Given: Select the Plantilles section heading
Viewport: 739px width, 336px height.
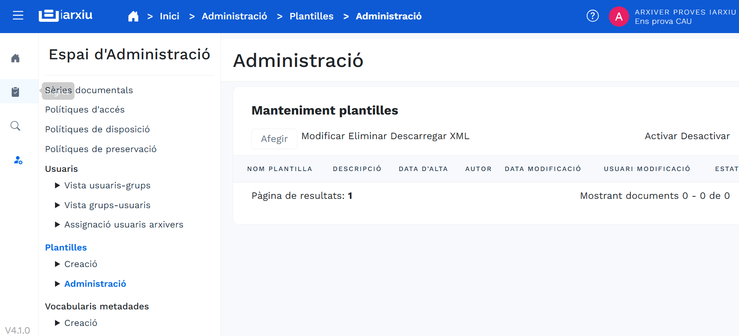Looking at the screenshot, I should click(66, 248).
